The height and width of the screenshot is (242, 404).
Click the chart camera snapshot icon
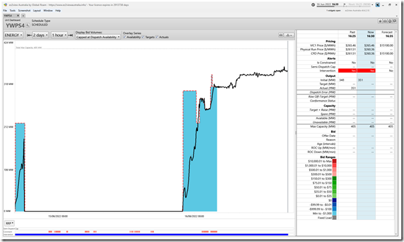click(281, 35)
